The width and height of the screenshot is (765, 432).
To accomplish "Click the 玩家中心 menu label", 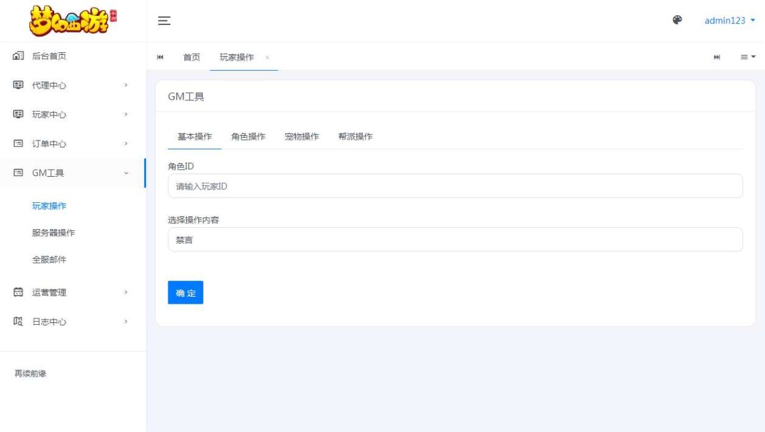I will [49, 115].
